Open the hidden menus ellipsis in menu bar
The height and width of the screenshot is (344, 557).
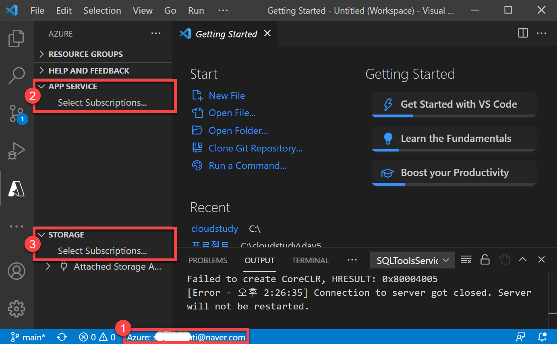(x=223, y=10)
